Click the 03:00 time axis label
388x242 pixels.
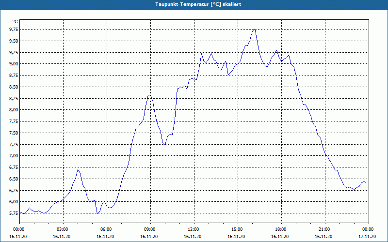pos(64,229)
